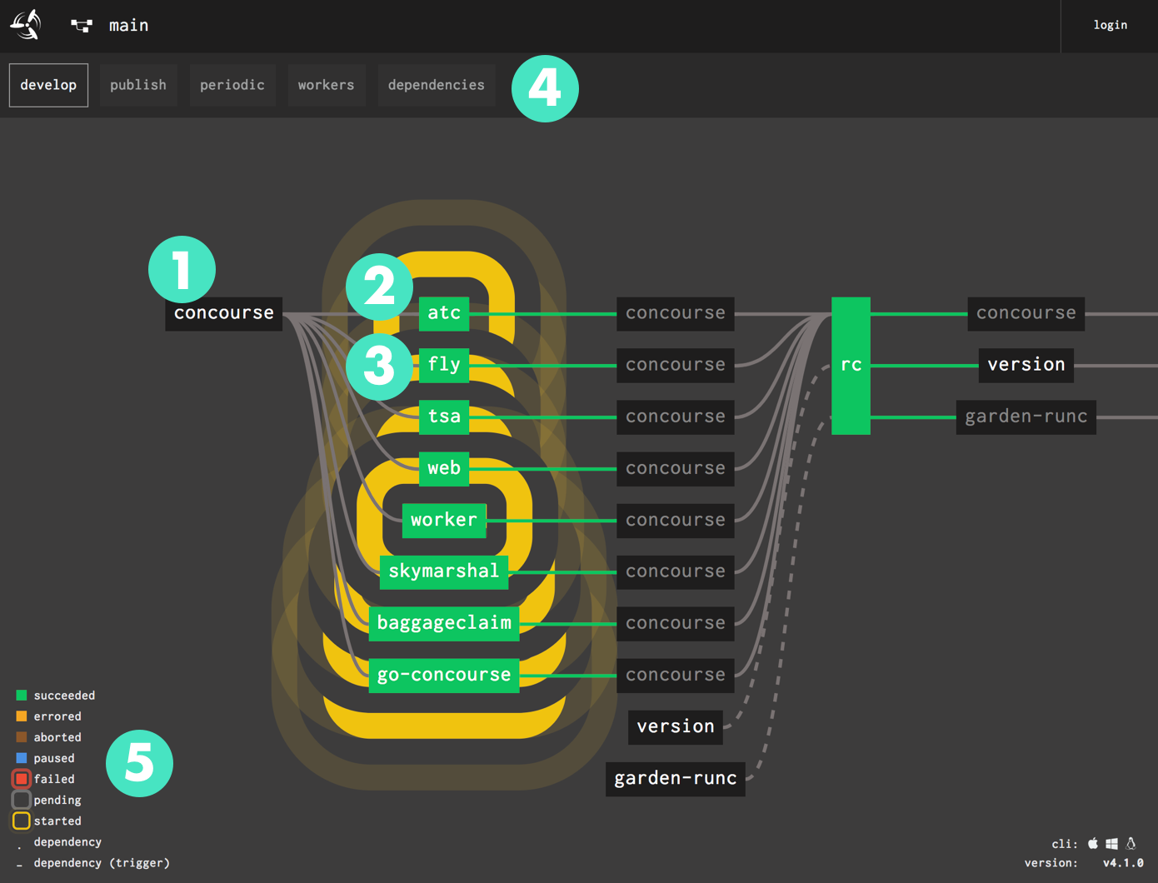Open the atc job in the pipeline
Image resolution: width=1158 pixels, height=883 pixels.
(444, 313)
